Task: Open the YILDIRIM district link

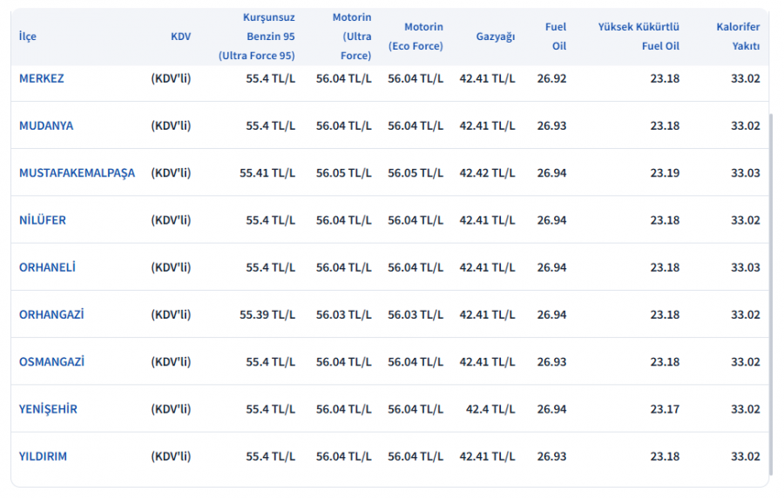Action: pos(43,456)
